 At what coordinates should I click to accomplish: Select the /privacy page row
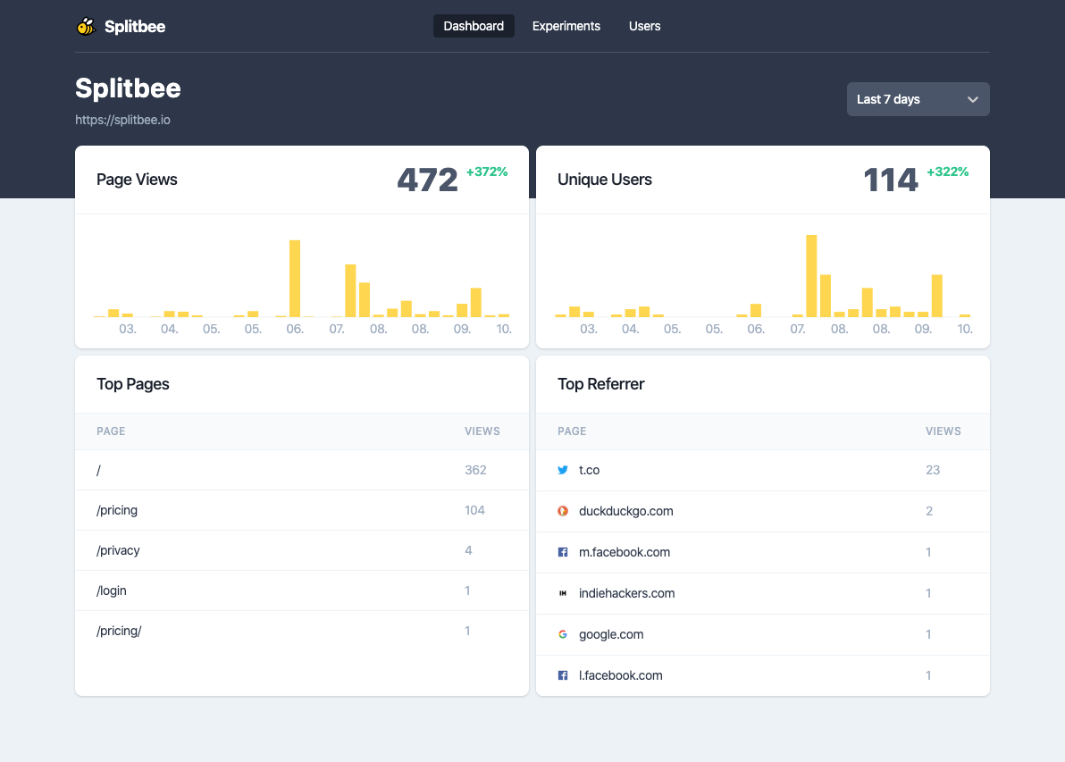[302, 550]
